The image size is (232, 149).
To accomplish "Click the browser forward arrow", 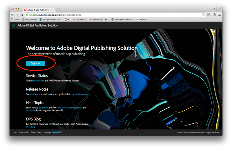I will point(17,15).
